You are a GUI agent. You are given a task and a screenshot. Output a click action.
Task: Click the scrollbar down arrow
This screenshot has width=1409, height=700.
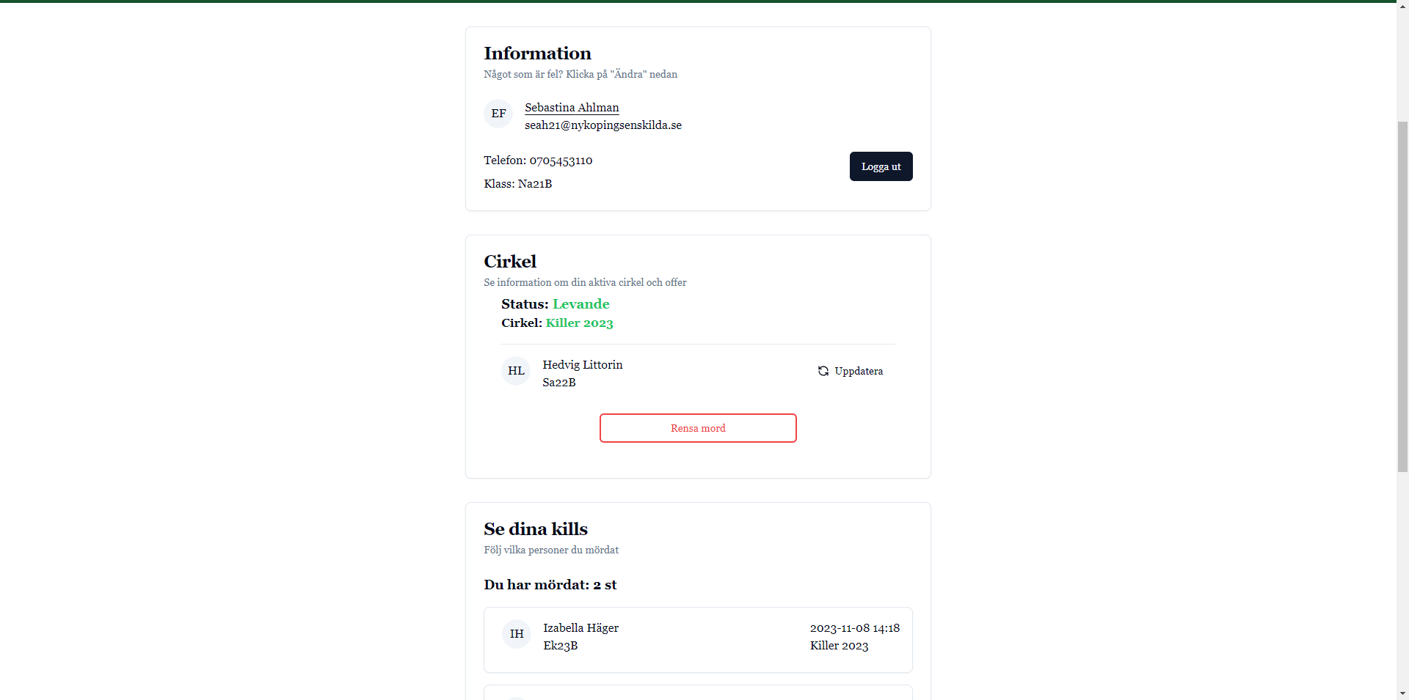tap(1402, 693)
